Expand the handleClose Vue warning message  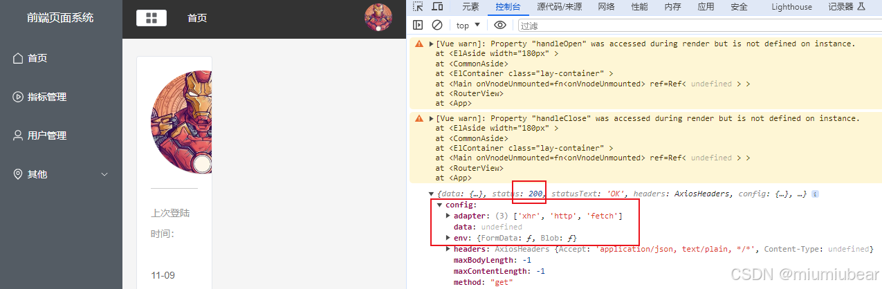432,118
